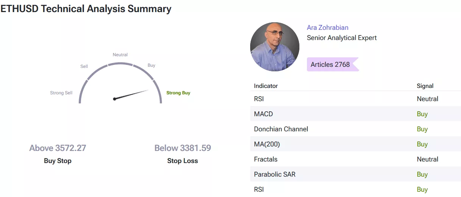Click the Indicator column header
The width and height of the screenshot is (461, 197).
pos(266,86)
